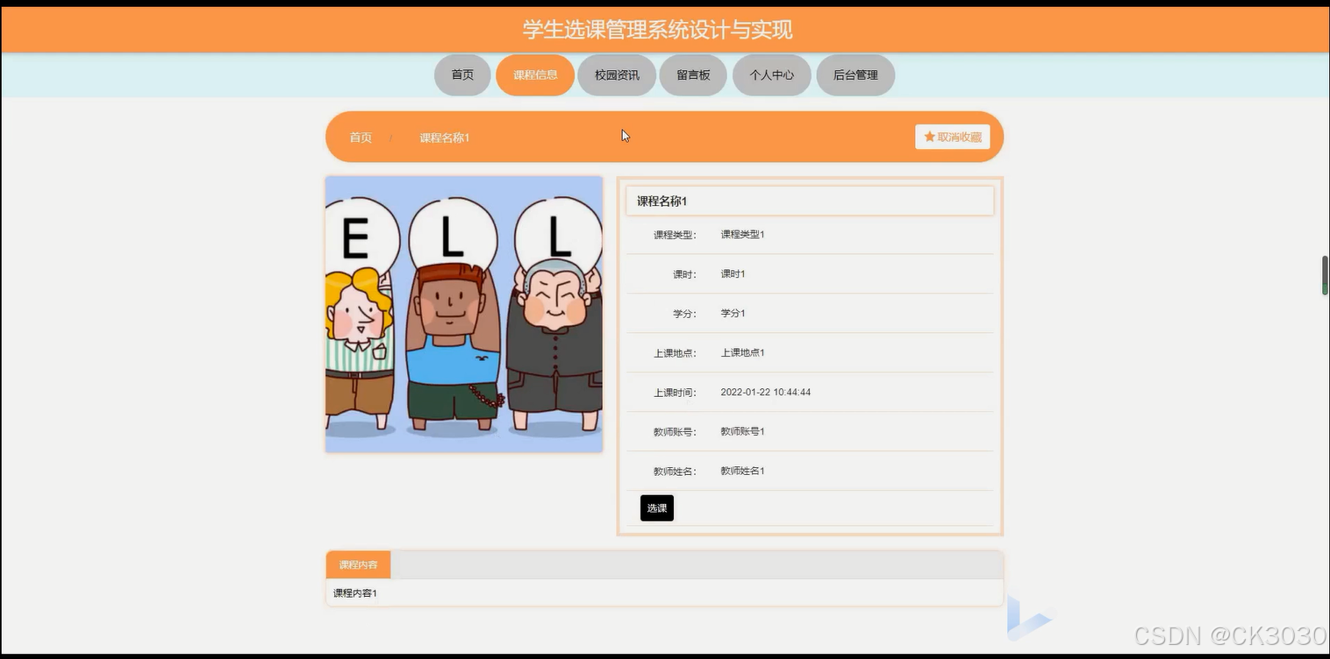
Task: Click the 课程名称1 breadcrumb item
Action: [x=445, y=138]
